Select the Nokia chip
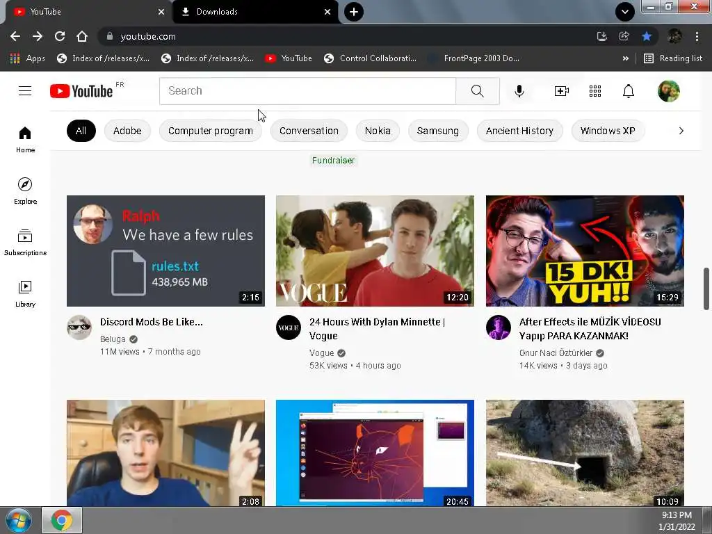This screenshot has height=534, width=712. click(x=378, y=131)
